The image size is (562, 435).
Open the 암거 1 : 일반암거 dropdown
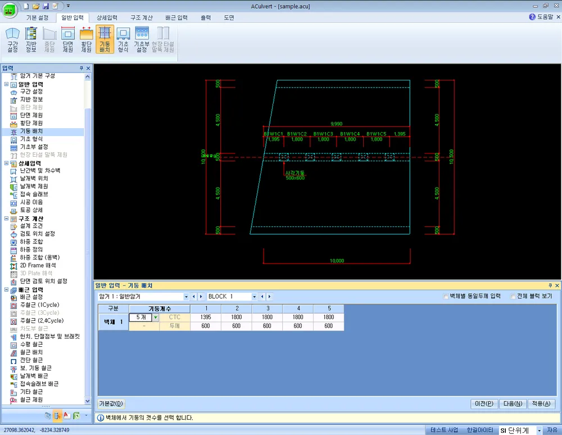pos(186,297)
